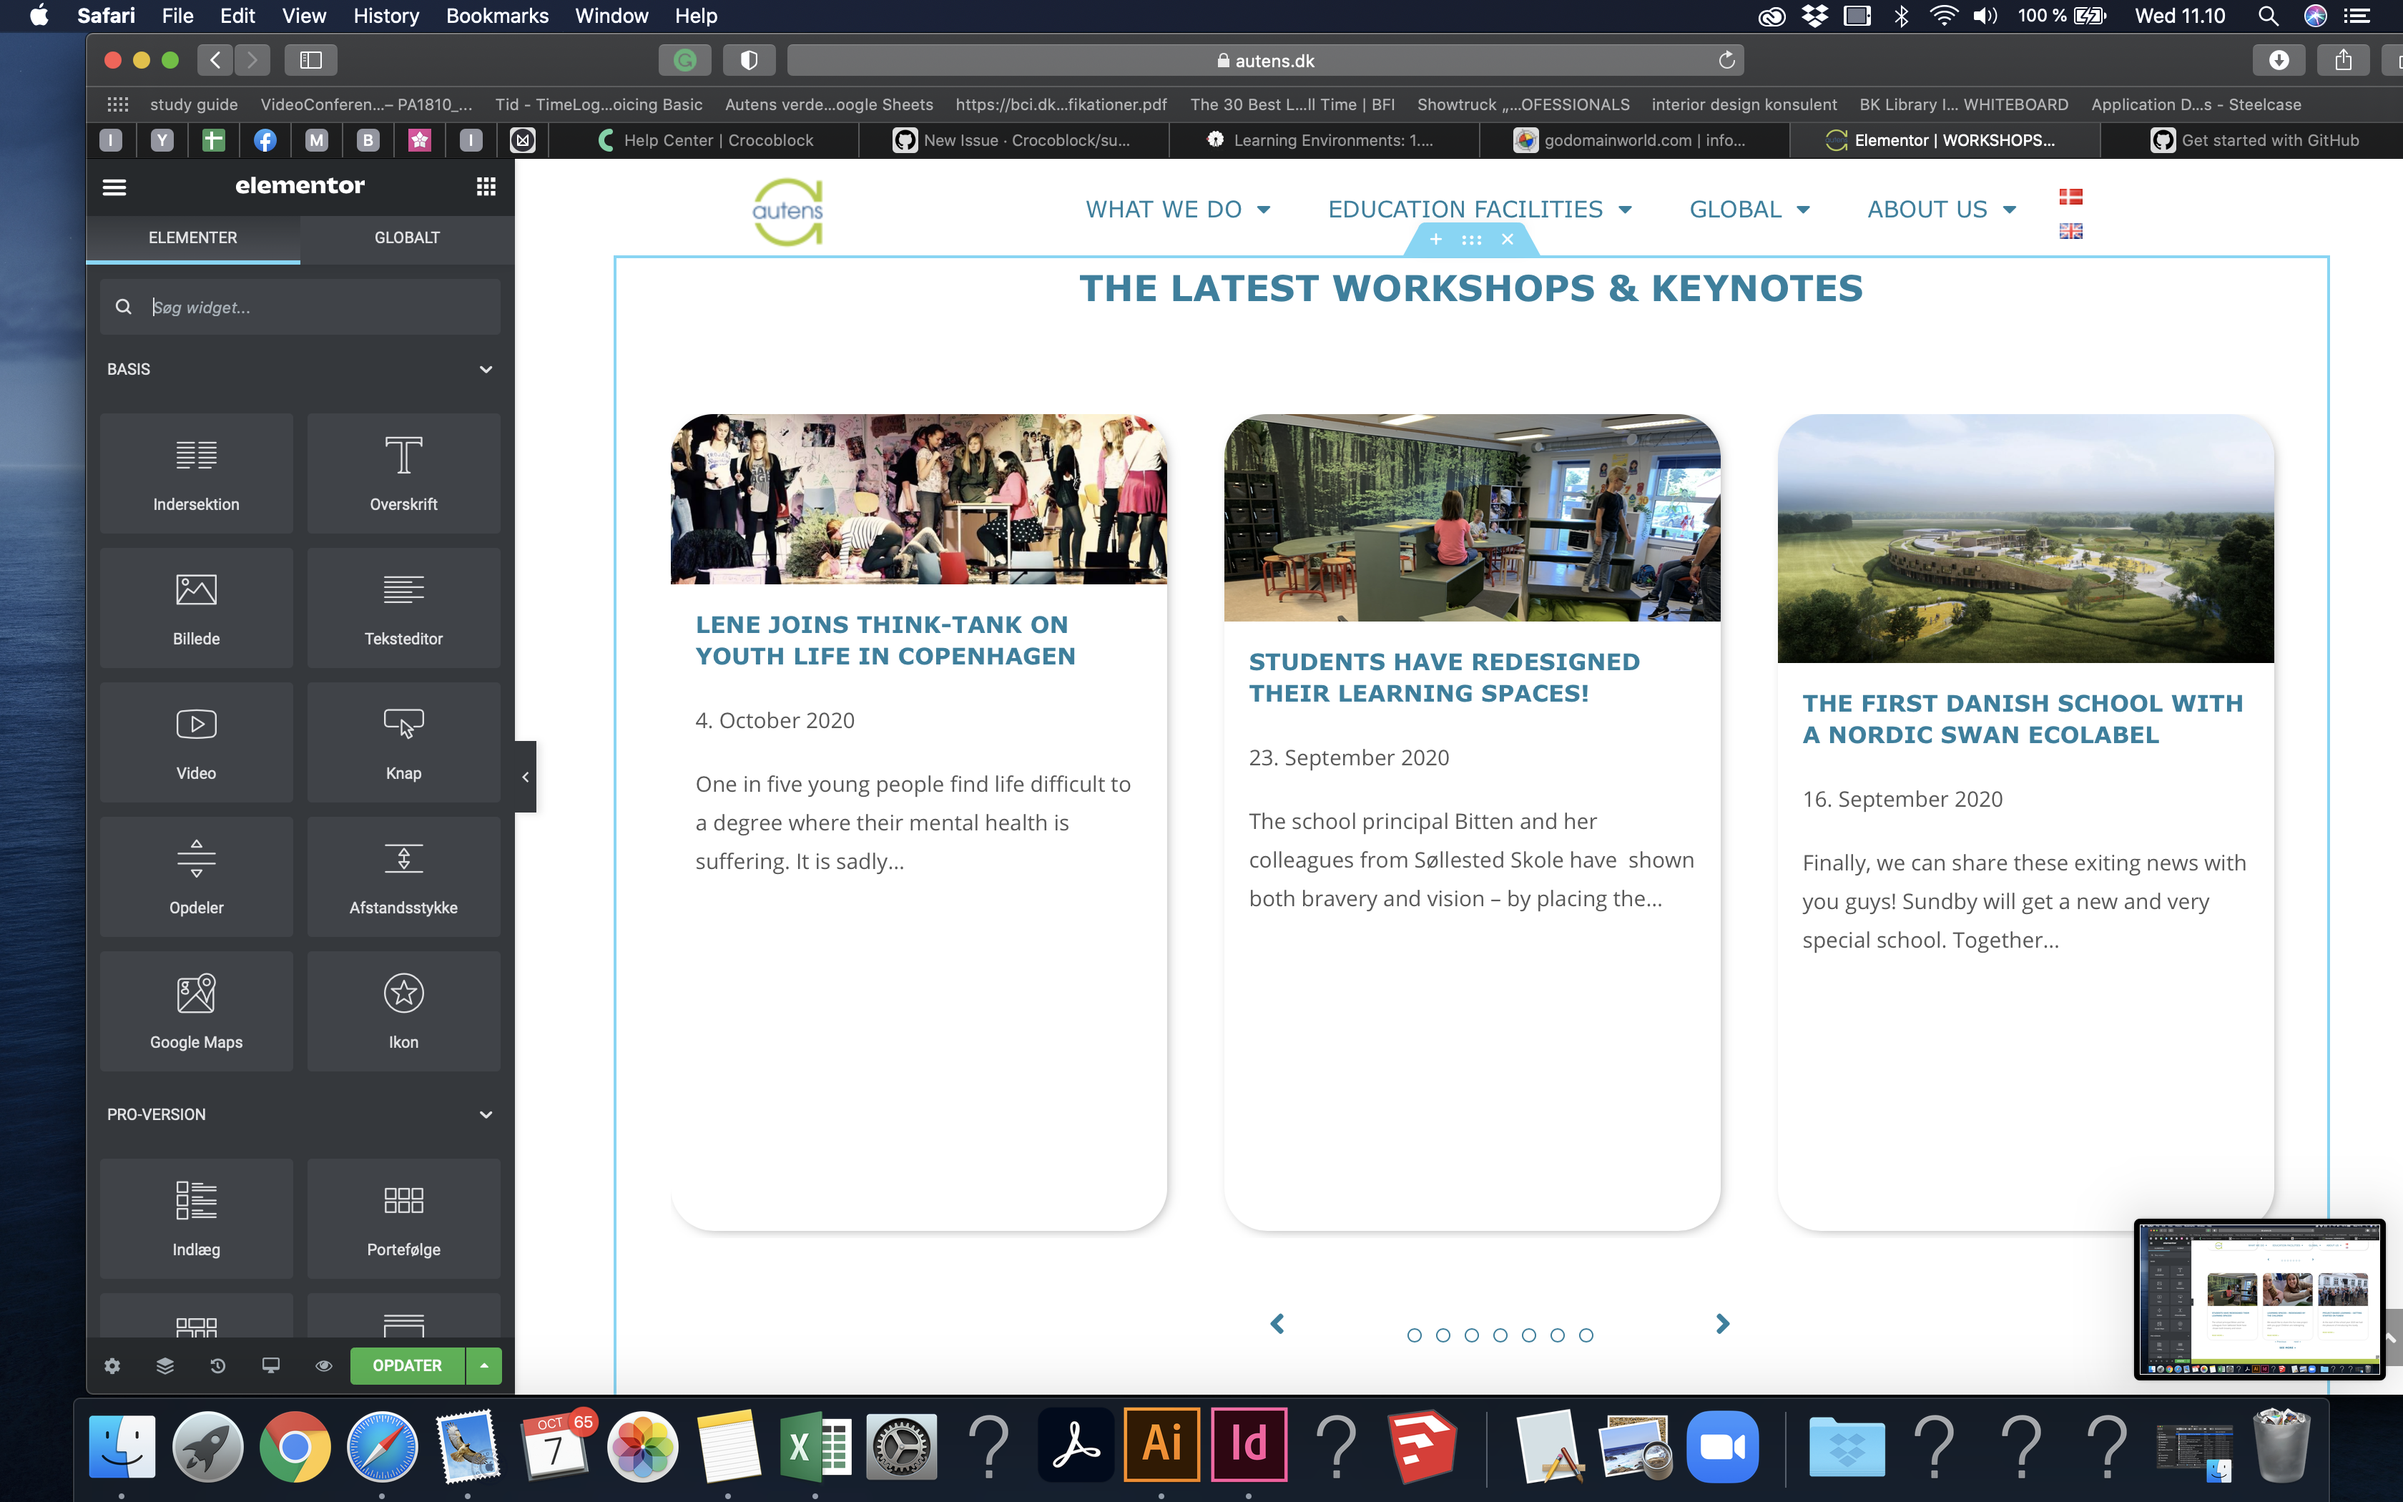This screenshot has height=1502, width=2403.
Task: Select the Overskrift heading widget
Action: coord(403,473)
